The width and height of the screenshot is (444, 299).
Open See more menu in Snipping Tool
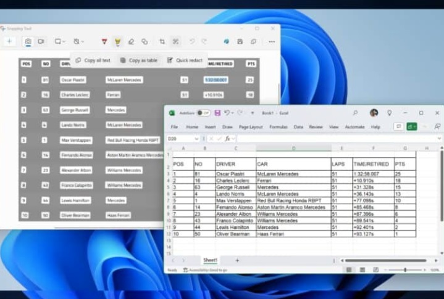pyautogui.click(x=272, y=42)
